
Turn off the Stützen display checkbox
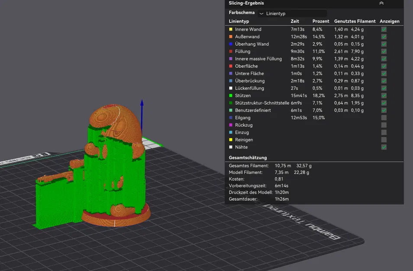[384, 95]
